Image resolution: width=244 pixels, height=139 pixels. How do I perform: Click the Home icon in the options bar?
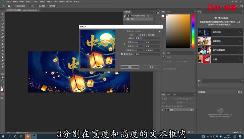pyautogui.click(x=3, y=6)
